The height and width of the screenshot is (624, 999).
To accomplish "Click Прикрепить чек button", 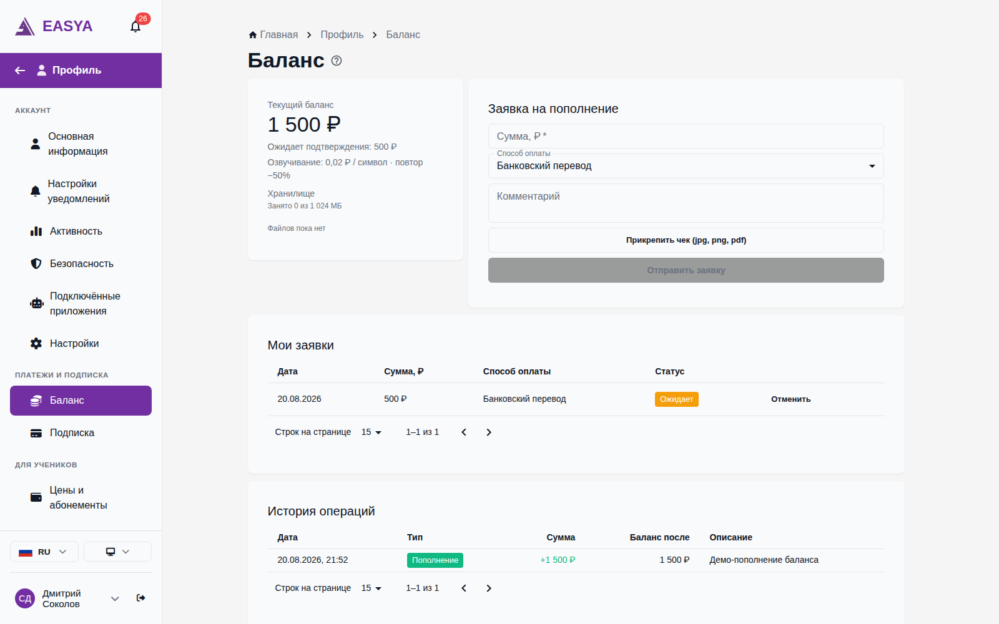I will (x=686, y=240).
